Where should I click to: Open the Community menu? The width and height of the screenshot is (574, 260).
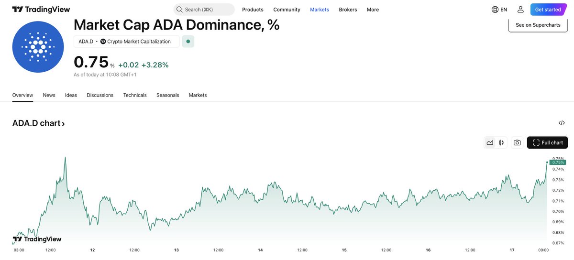coord(287,10)
